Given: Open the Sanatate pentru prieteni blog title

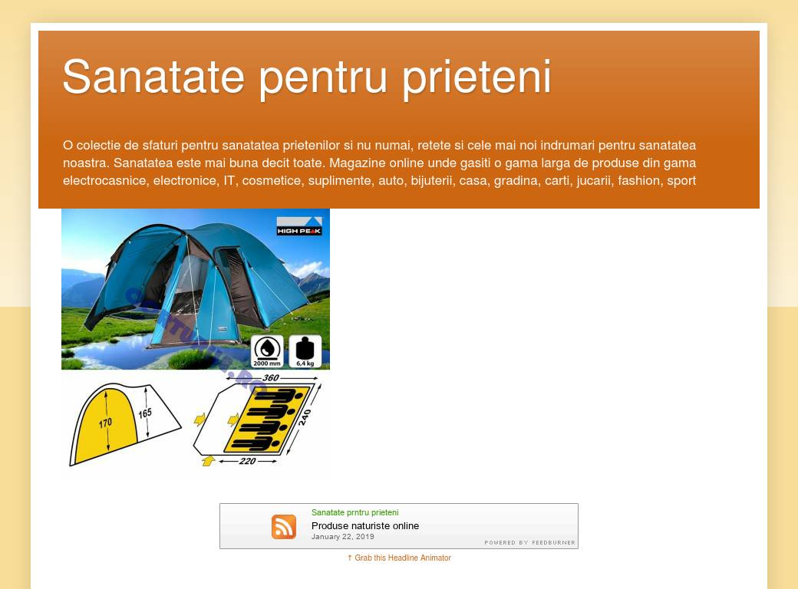Looking at the screenshot, I should pyautogui.click(x=307, y=77).
